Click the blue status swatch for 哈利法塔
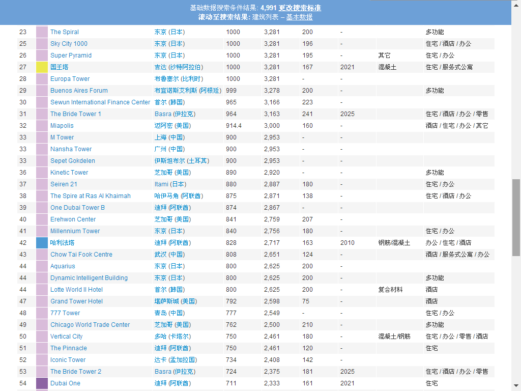Image resolution: width=521 pixels, height=391 pixels. 42,243
